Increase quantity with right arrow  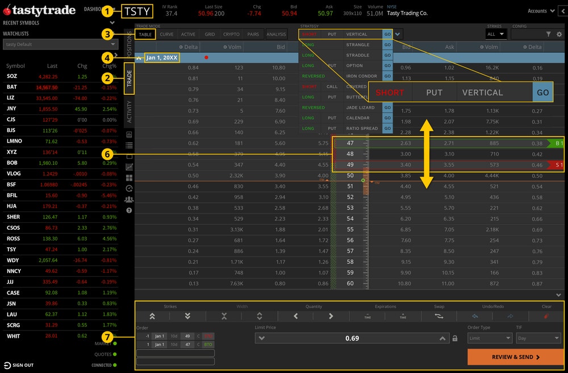331,316
